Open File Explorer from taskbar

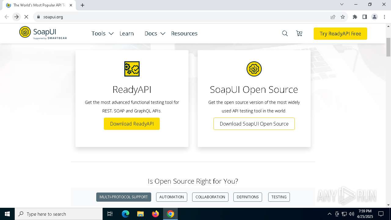coord(140,214)
